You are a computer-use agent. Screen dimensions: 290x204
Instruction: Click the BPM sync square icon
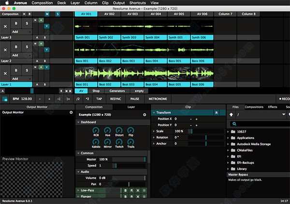click(x=5, y=99)
